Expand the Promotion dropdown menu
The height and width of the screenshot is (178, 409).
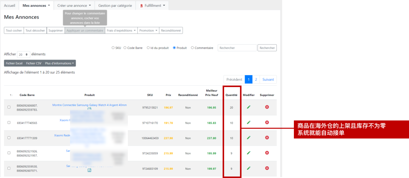point(148,31)
